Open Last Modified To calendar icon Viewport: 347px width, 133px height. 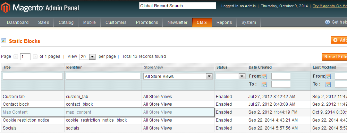click(328, 84)
